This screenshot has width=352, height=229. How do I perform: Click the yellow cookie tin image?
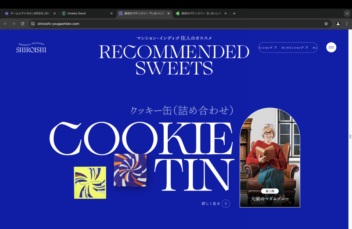pyautogui.click(x=90, y=182)
